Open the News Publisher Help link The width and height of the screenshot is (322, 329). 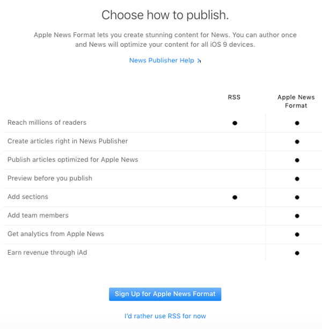point(162,60)
